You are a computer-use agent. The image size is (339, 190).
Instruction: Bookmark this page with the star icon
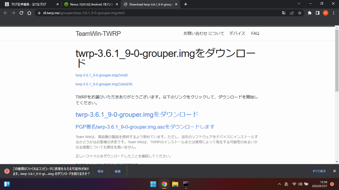click(300, 13)
